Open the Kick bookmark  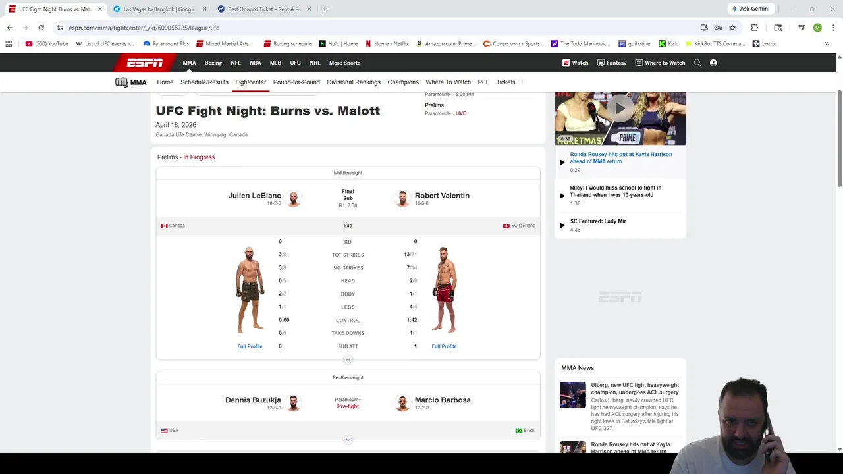click(668, 44)
